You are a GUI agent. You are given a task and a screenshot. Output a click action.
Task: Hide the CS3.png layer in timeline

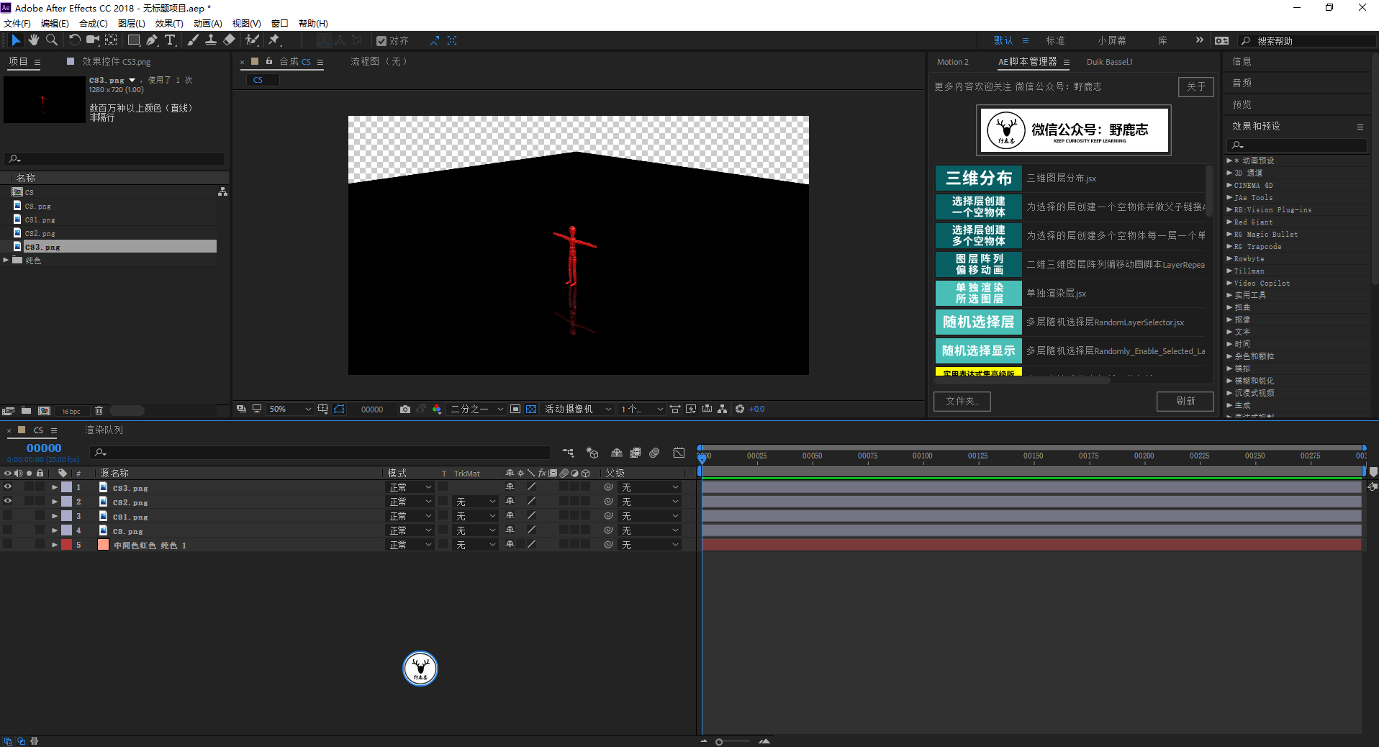8,487
